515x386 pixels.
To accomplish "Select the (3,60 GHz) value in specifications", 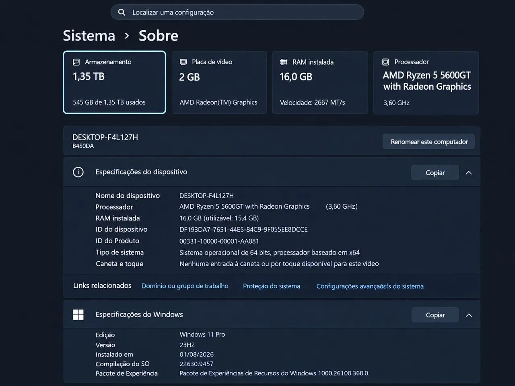I will pyautogui.click(x=342, y=207).
